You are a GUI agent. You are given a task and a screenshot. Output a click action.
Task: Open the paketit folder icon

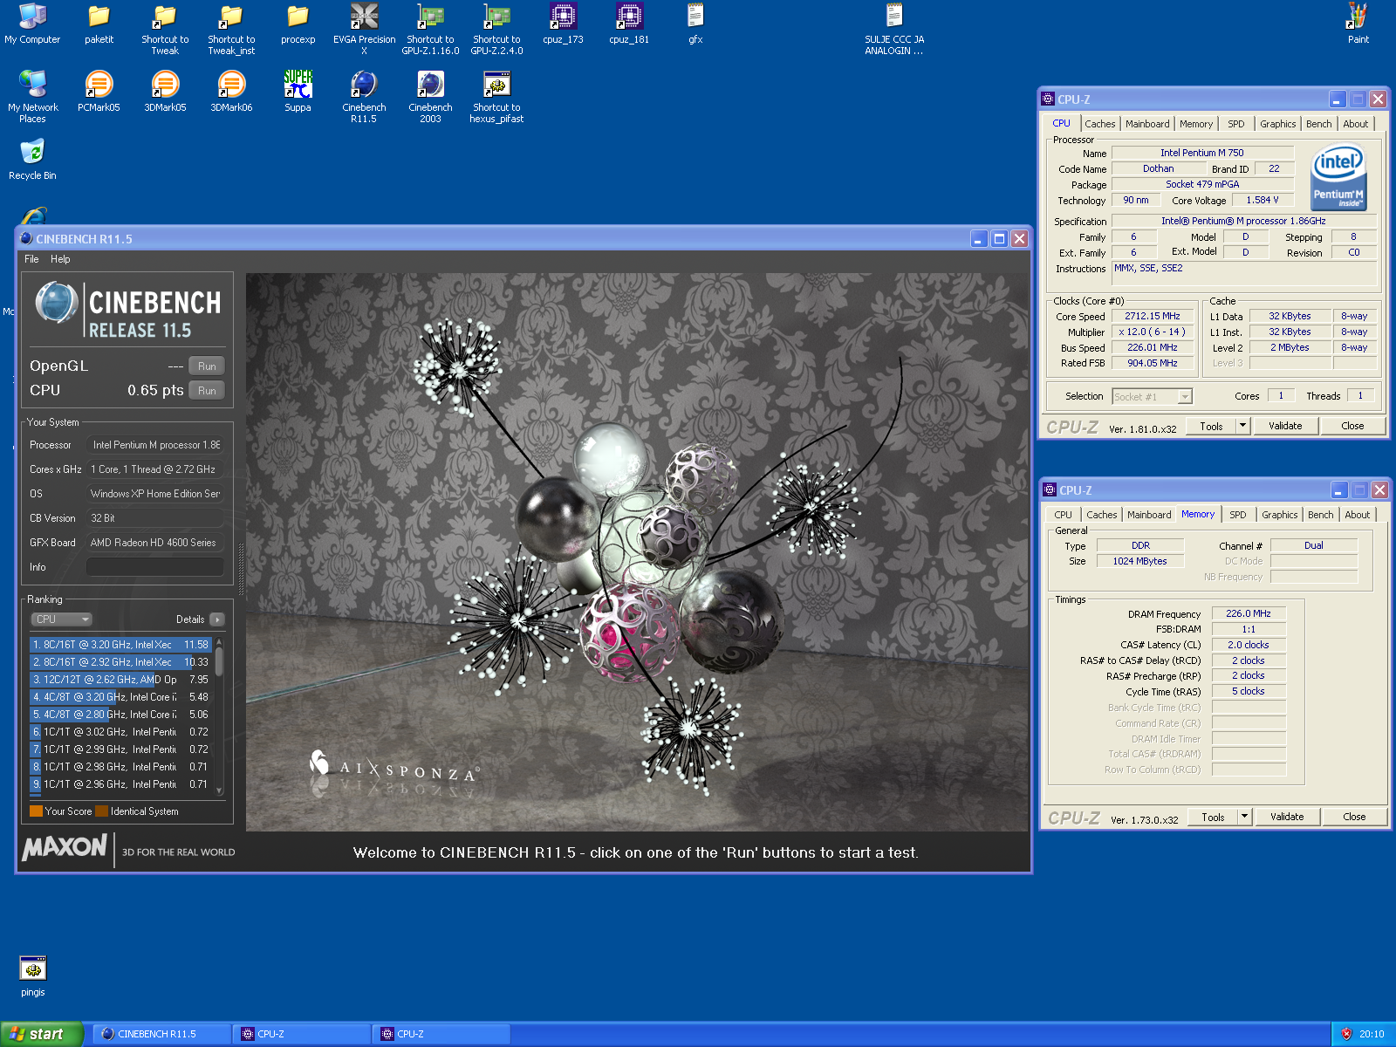point(99,24)
